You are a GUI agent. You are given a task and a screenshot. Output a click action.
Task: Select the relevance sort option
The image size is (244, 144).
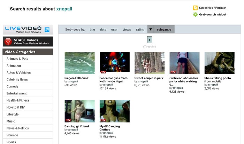click(x=164, y=29)
